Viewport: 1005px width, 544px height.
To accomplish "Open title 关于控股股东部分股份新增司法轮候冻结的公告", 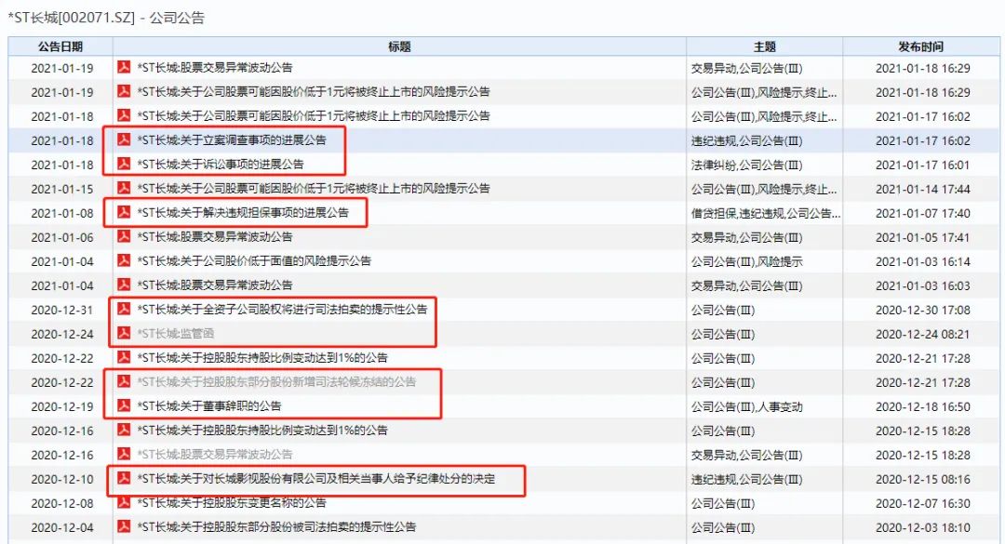I will click(x=276, y=381).
